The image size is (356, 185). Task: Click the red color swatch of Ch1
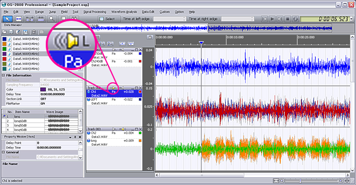coord(140,91)
